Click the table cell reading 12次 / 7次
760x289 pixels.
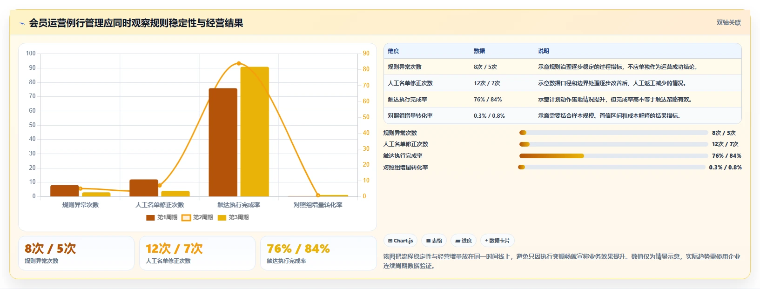(x=487, y=83)
